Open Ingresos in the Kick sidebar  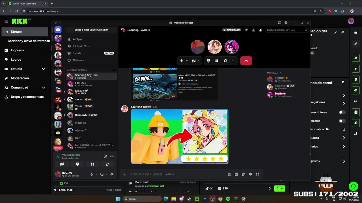(x=25, y=50)
